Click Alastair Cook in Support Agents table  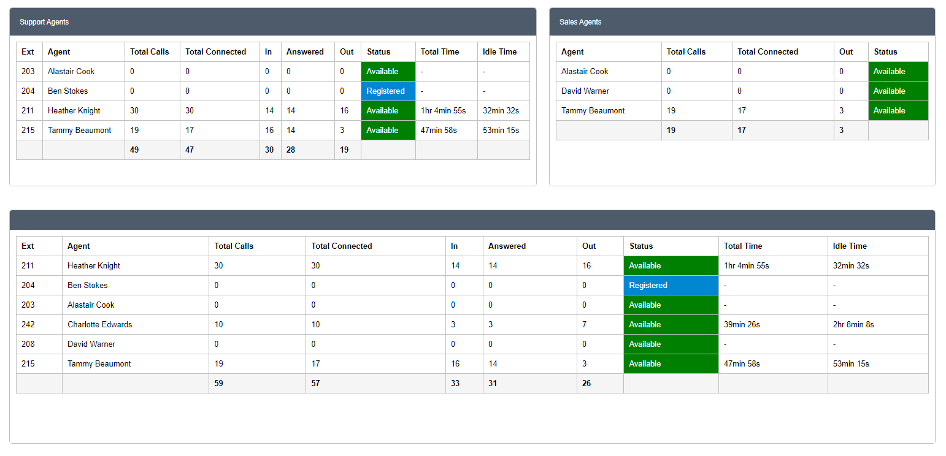point(71,72)
